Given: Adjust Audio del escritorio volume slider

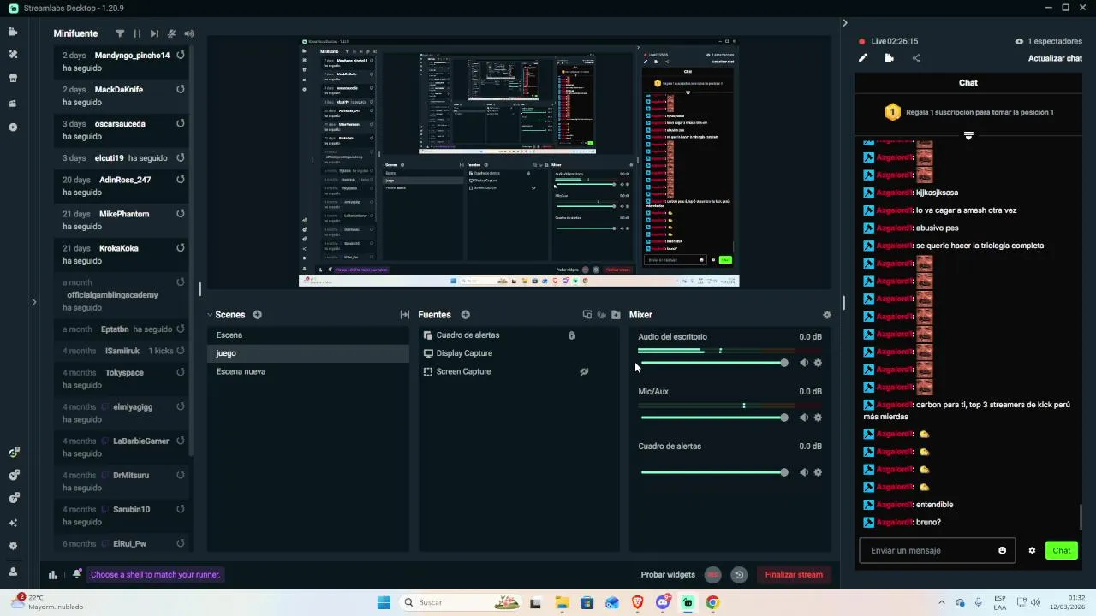Looking at the screenshot, I should tap(713, 363).
